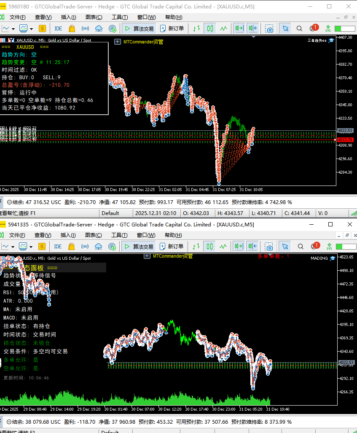Open the cloud VPS icon in the top window
This screenshot has height=433, width=357.
click(x=99, y=28)
